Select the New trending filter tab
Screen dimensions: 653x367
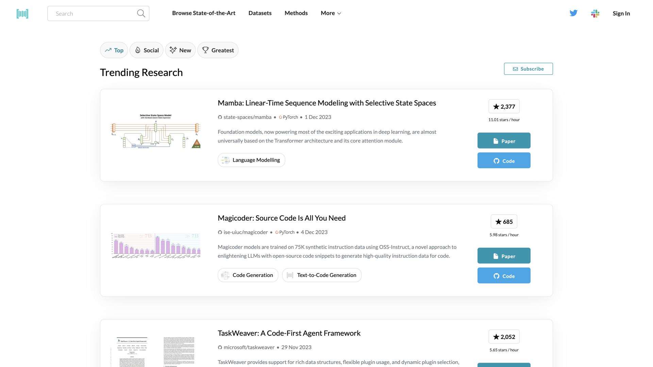coord(180,50)
